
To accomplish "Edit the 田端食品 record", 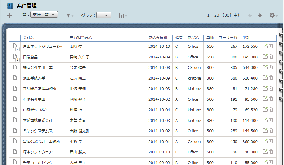I will coord(265,56).
